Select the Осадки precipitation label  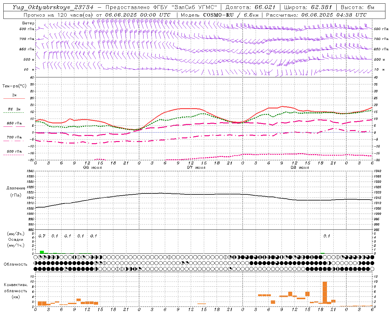(x=16, y=239)
